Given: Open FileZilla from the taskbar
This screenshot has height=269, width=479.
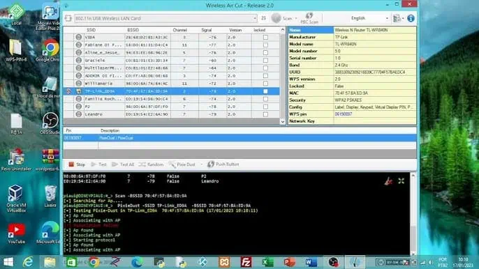Looking at the screenshot, I should point(246,262).
